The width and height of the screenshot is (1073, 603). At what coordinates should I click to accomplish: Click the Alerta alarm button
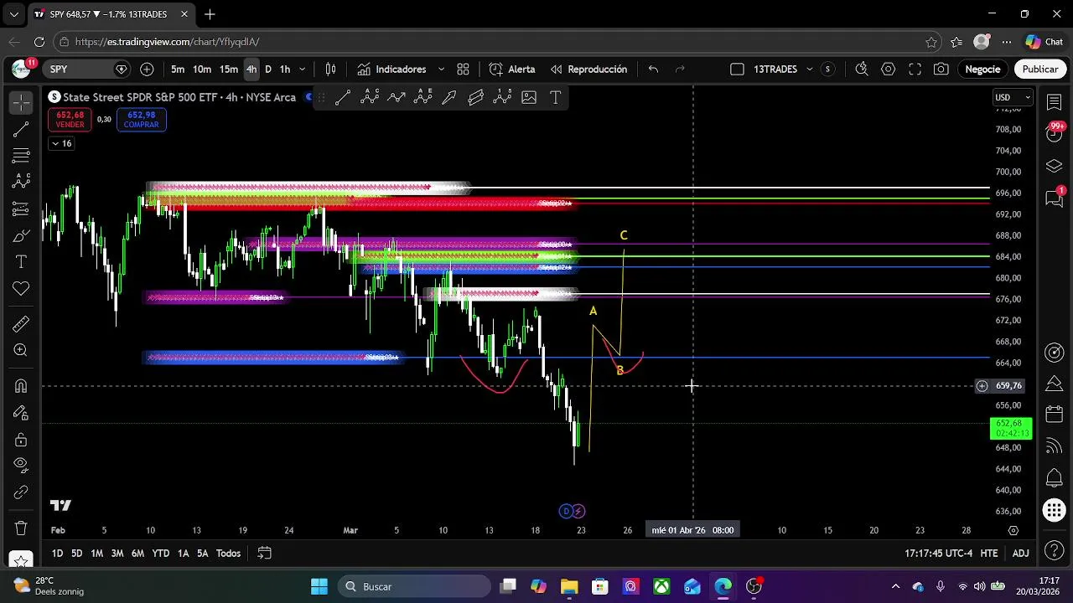tap(511, 70)
